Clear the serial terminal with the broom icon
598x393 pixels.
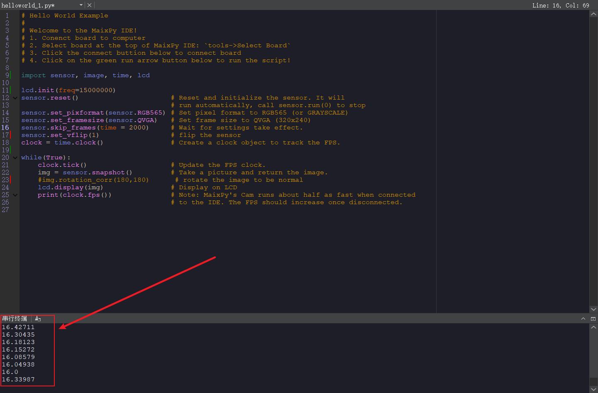click(38, 319)
